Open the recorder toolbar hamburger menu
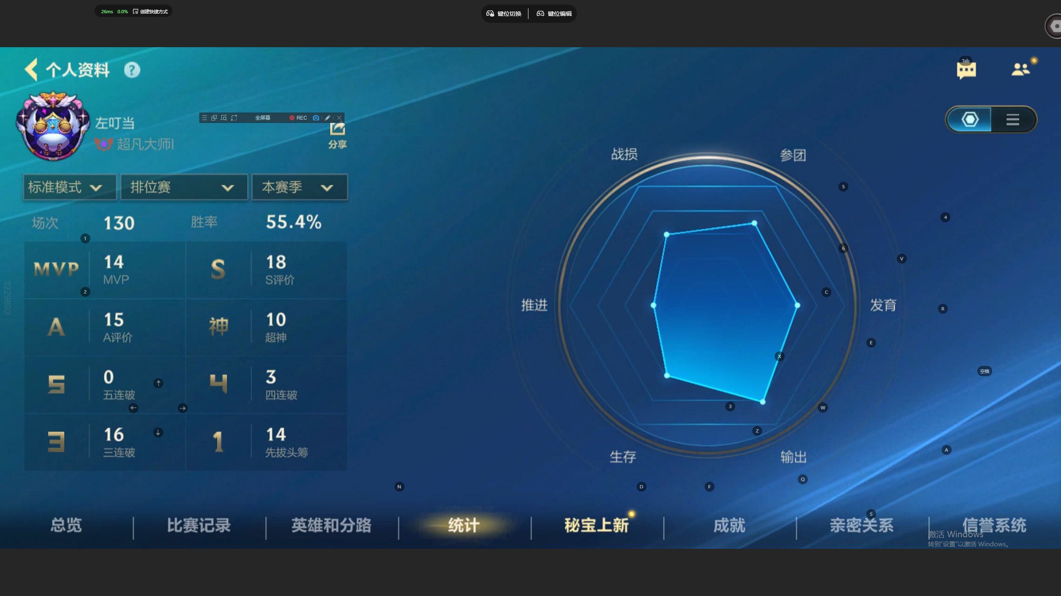Screen dimensions: 1061x596 coord(204,118)
